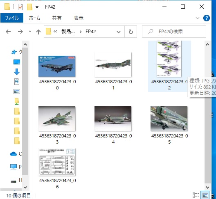
Task: Click file list scrollbar down arrow
Action: pyautogui.click(x=207, y=188)
